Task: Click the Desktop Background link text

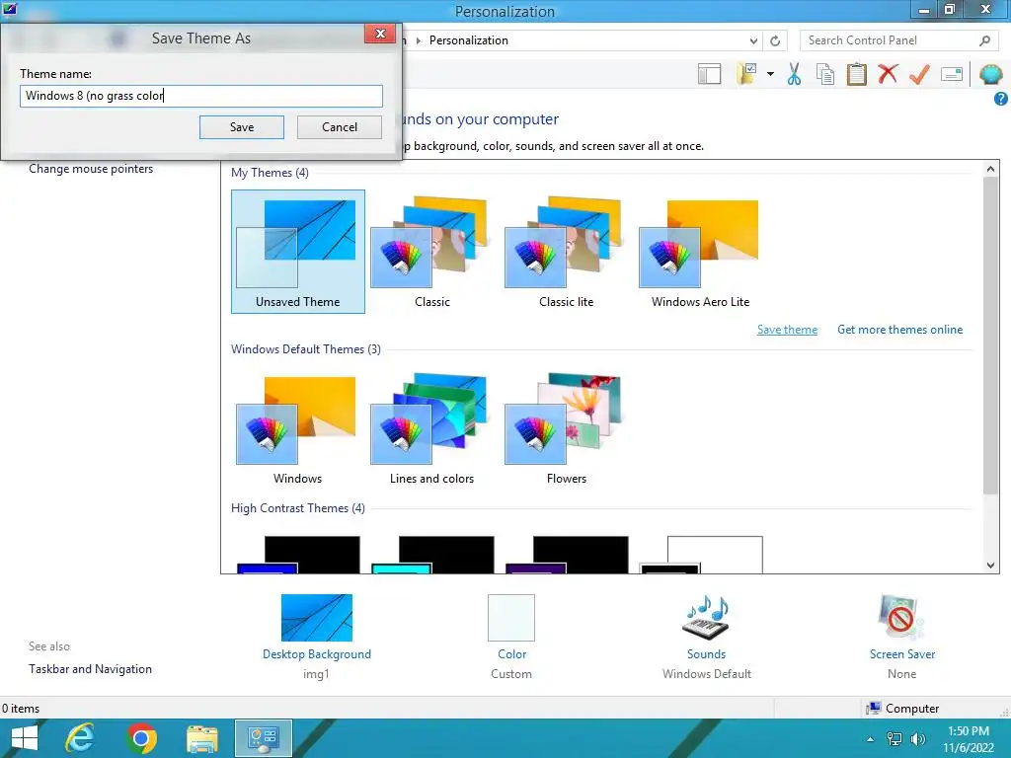Action: (x=317, y=654)
